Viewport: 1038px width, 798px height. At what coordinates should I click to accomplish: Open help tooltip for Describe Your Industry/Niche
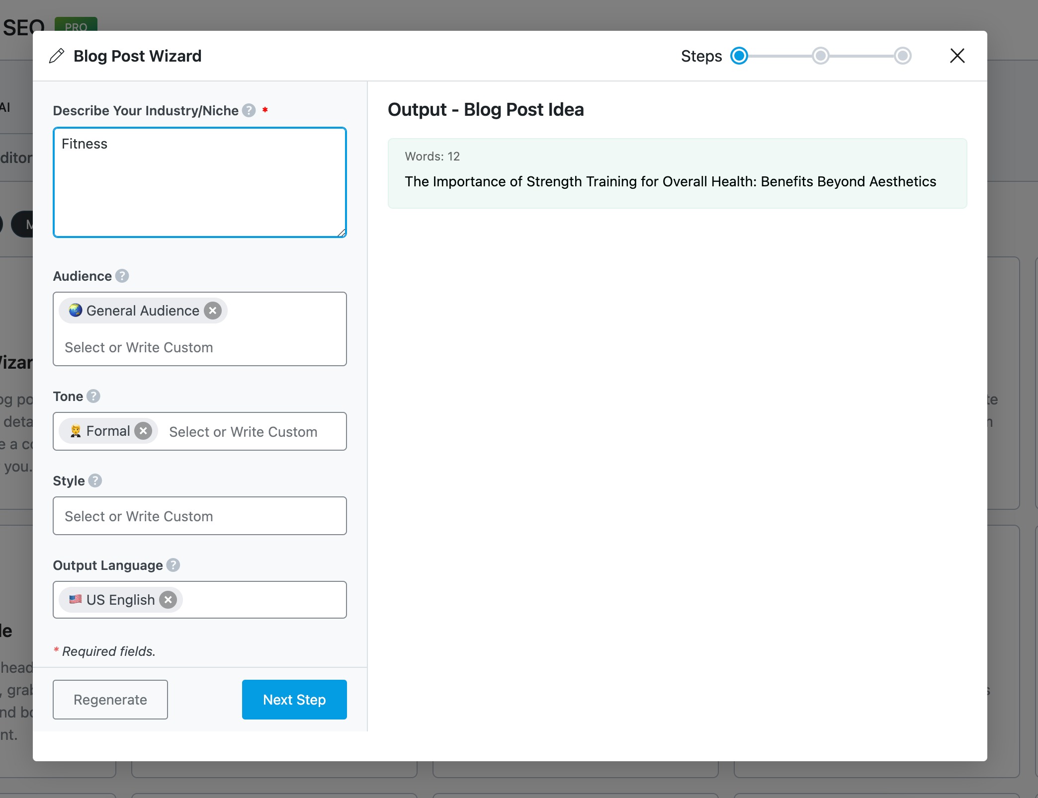(x=249, y=110)
